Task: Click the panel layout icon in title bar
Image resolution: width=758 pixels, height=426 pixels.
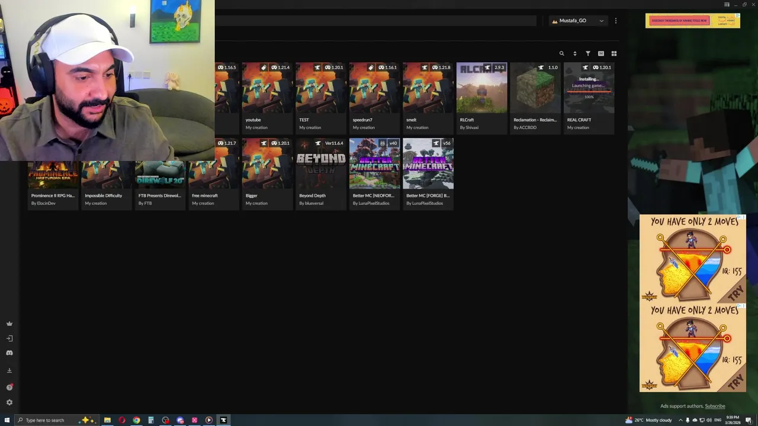Action: [x=727, y=4]
